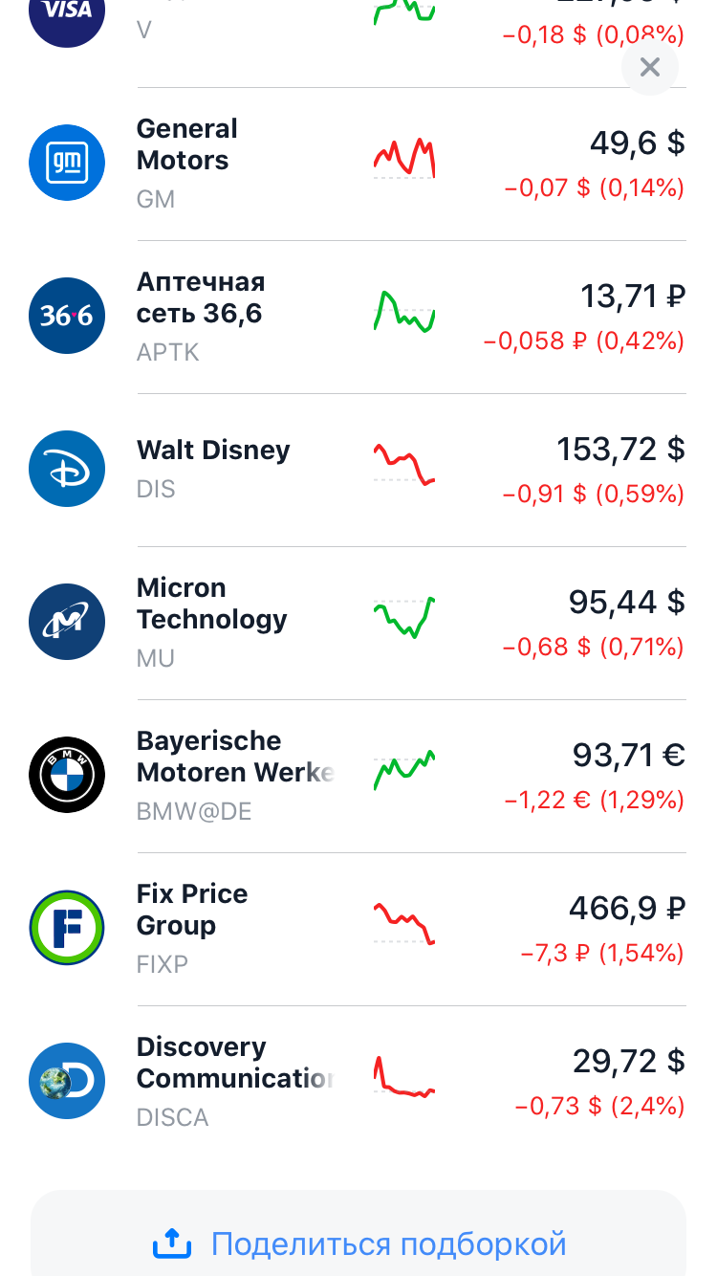Image resolution: width=717 pixels, height=1276 pixels.
Task: View the General Motors mini price chart
Action: 404,158
